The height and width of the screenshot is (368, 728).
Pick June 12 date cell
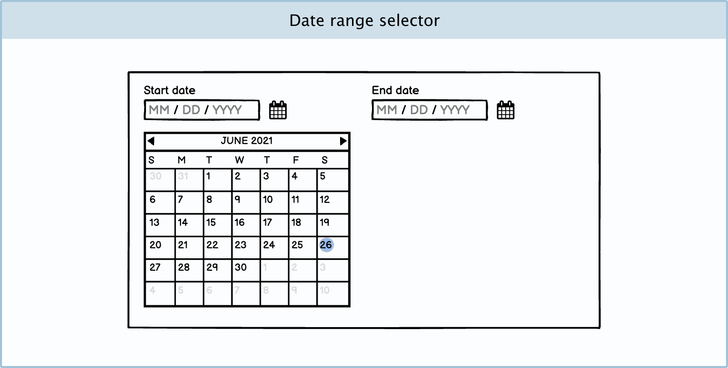[332, 202]
